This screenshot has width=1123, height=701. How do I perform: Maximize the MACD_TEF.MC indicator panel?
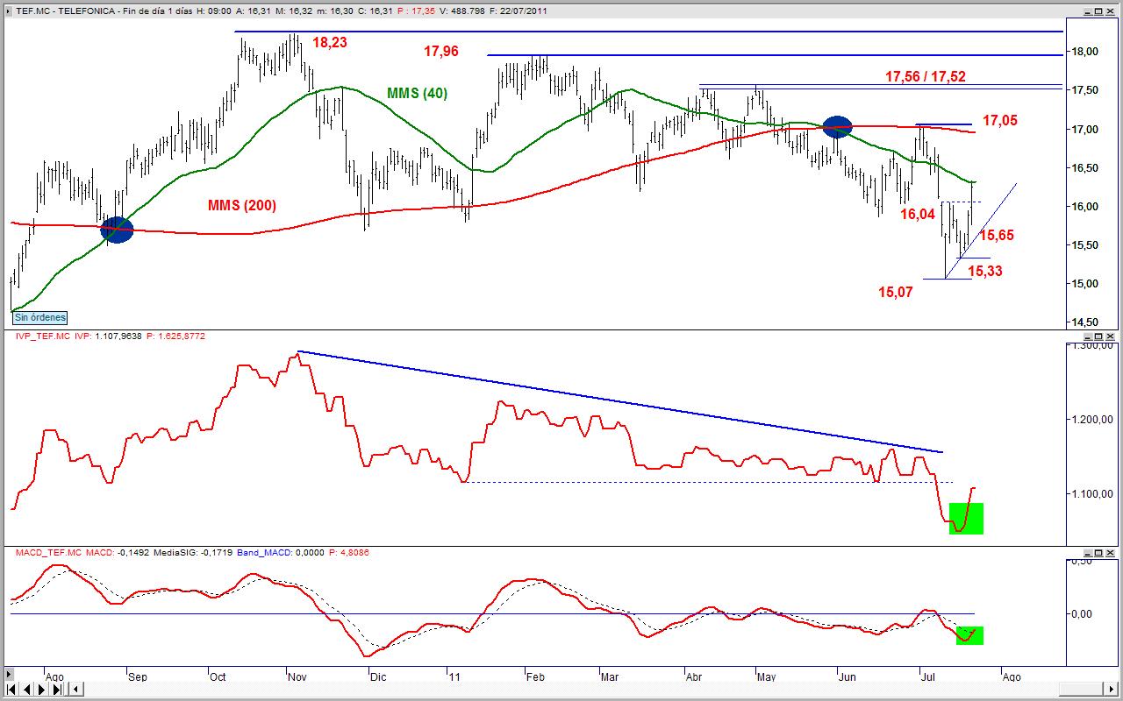[x=1099, y=553]
